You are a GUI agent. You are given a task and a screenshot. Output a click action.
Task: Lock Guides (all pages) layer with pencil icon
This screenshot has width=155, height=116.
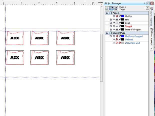pyautogui.click(x=119, y=36)
